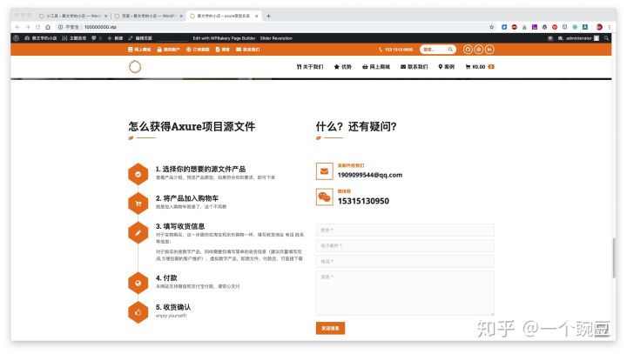627x354 pixels.
Task: Open 关于我们 in the main navigation
Action: (x=310, y=67)
